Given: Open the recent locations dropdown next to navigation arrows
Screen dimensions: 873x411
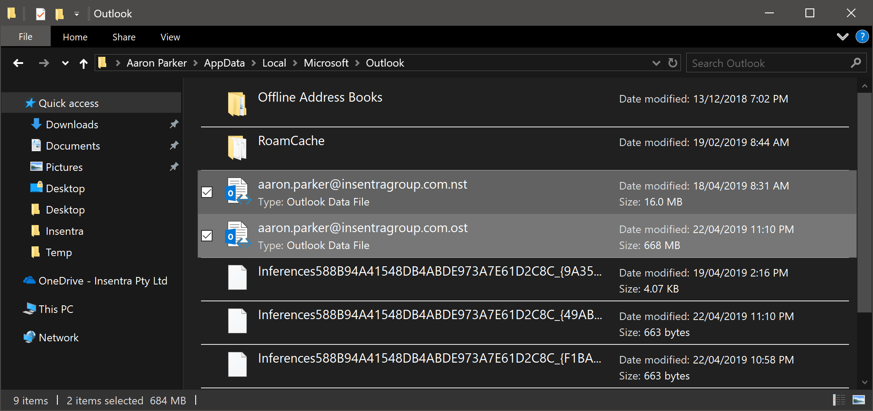Looking at the screenshot, I should [65, 63].
